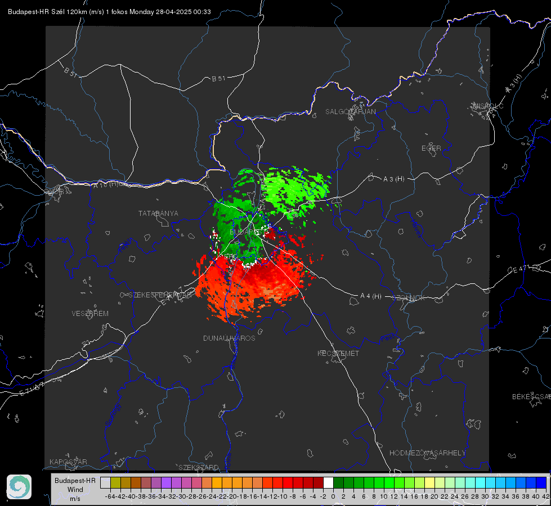Click the blue Heves county label
Viewport: 551px width, 506px height.
[416, 229]
